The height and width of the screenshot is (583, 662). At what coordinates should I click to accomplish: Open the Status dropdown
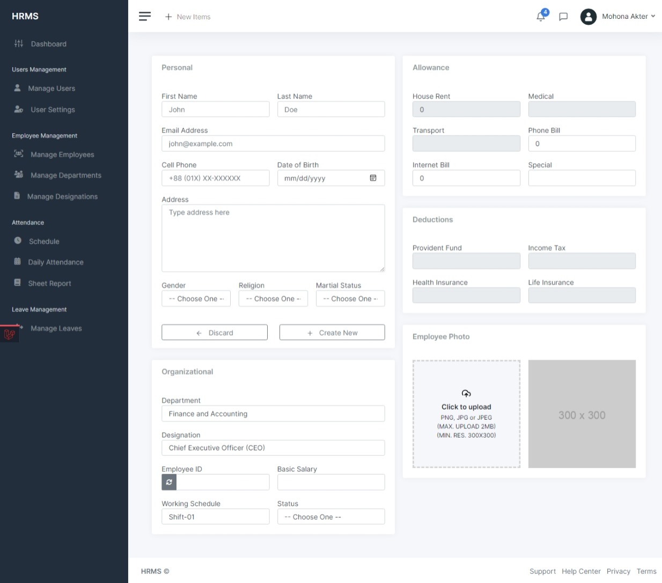point(331,516)
